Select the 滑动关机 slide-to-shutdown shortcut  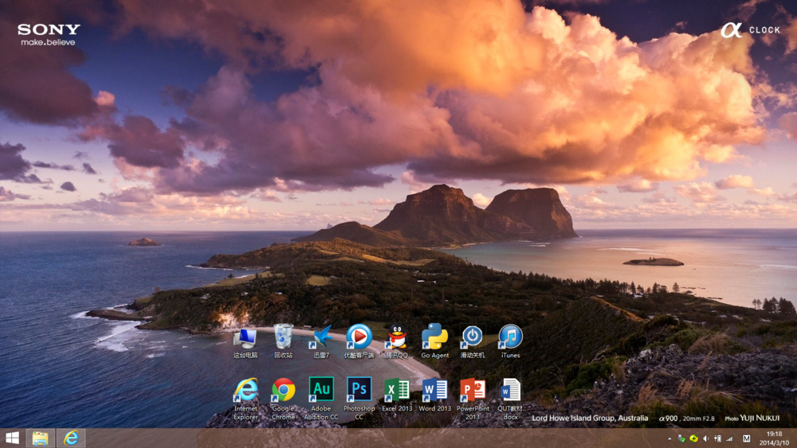(x=472, y=341)
